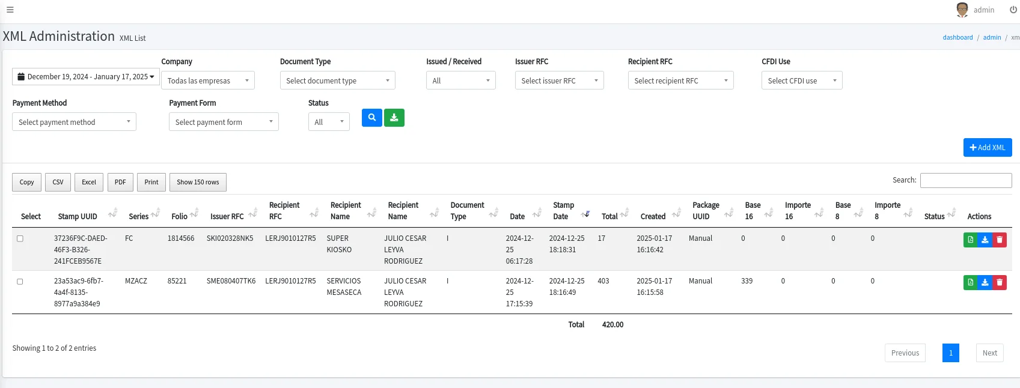The height and width of the screenshot is (388, 1020).
Task: Download the SUPER KIOSKO row XML
Action: pos(985,240)
